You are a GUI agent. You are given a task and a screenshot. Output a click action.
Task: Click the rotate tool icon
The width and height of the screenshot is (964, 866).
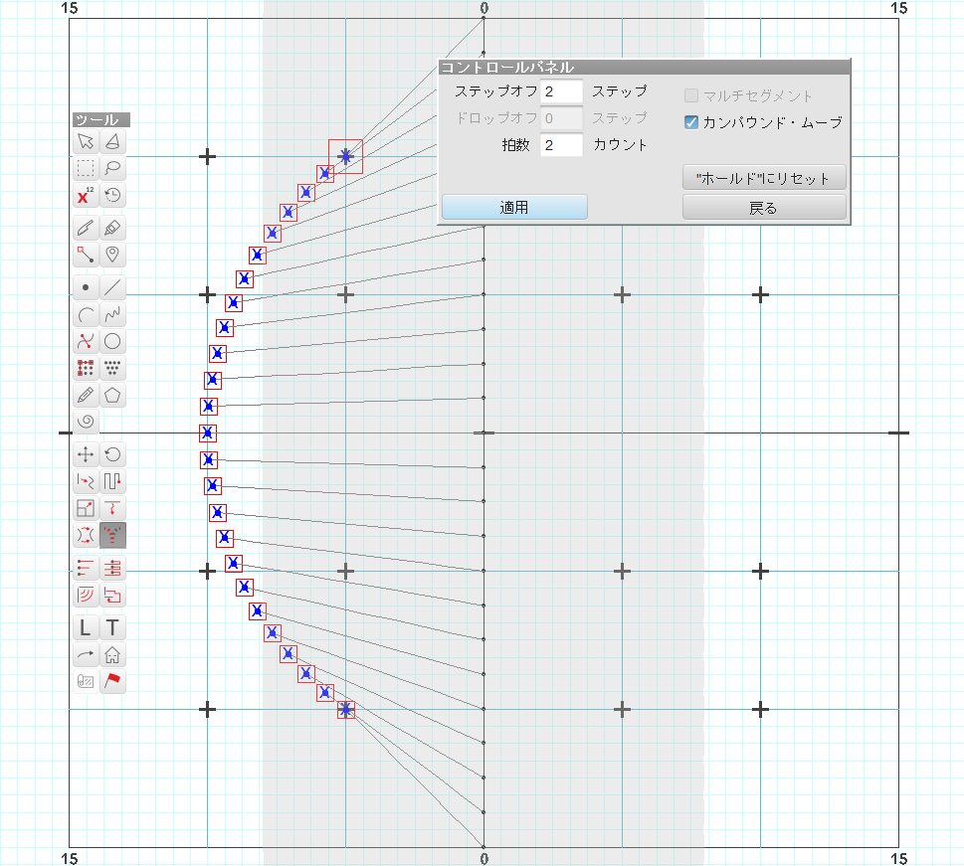(113, 454)
